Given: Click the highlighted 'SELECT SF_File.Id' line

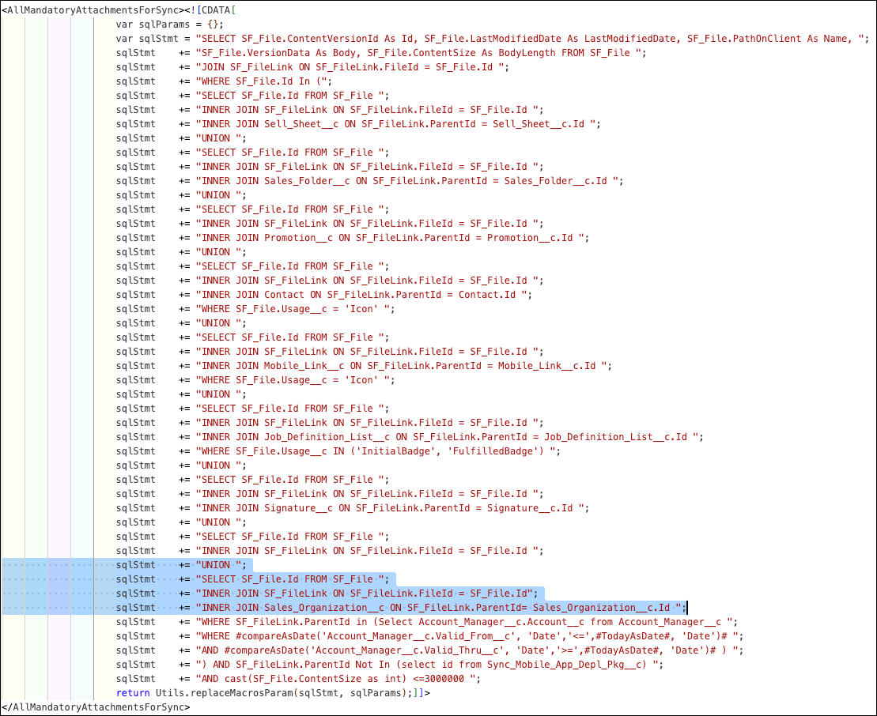Looking at the screenshot, I should (252, 579).
